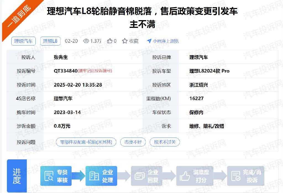Click car model 理想L82024款 Pro
The width and height of the screenshot is (283, 193).
click(209, 71)
